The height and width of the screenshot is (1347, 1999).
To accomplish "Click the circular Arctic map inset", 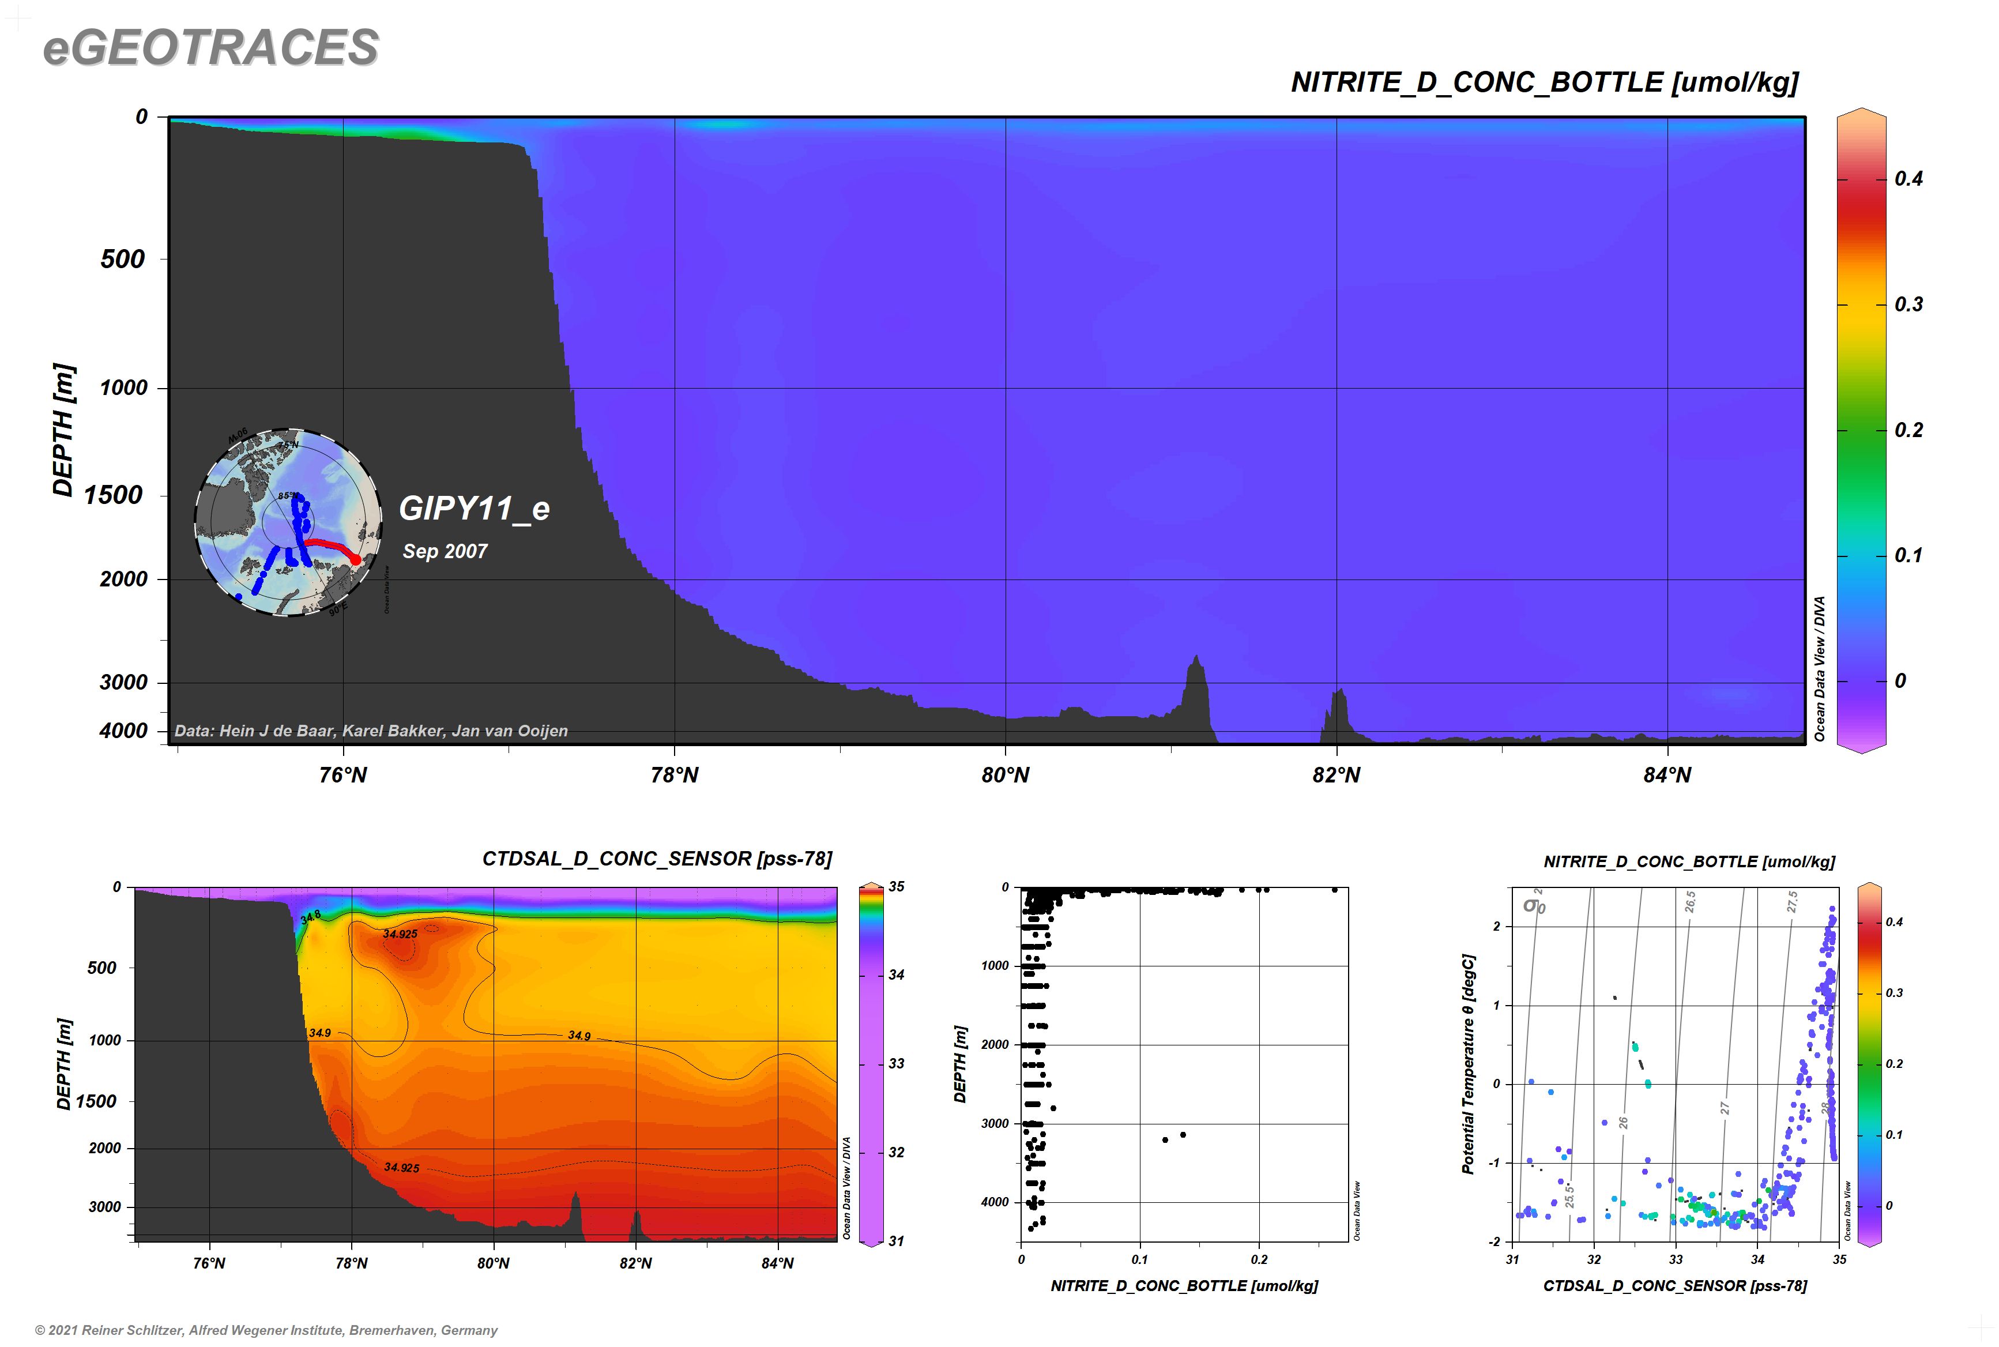I will click(288, 521).
